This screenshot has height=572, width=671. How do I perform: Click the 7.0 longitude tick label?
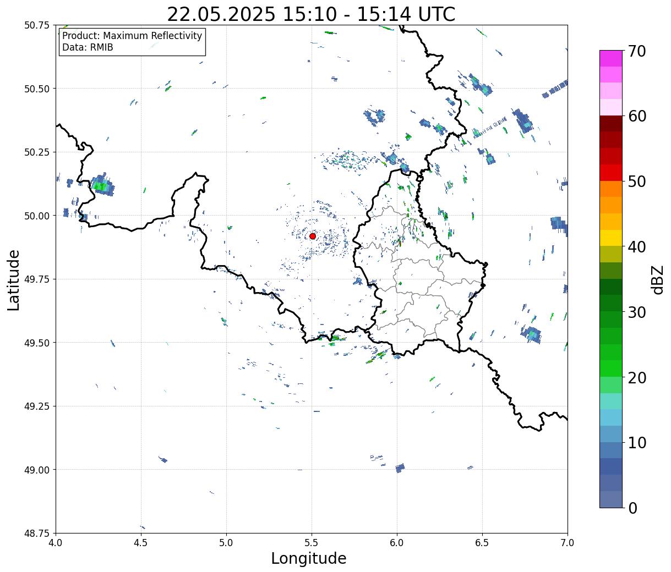(568, 543)
